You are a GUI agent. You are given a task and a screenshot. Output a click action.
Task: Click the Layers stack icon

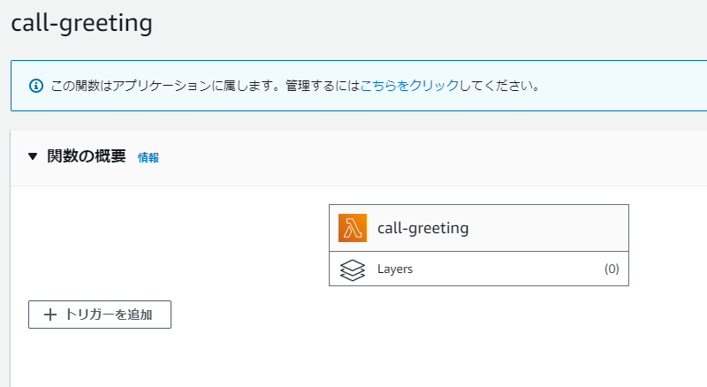coord(352,269)
